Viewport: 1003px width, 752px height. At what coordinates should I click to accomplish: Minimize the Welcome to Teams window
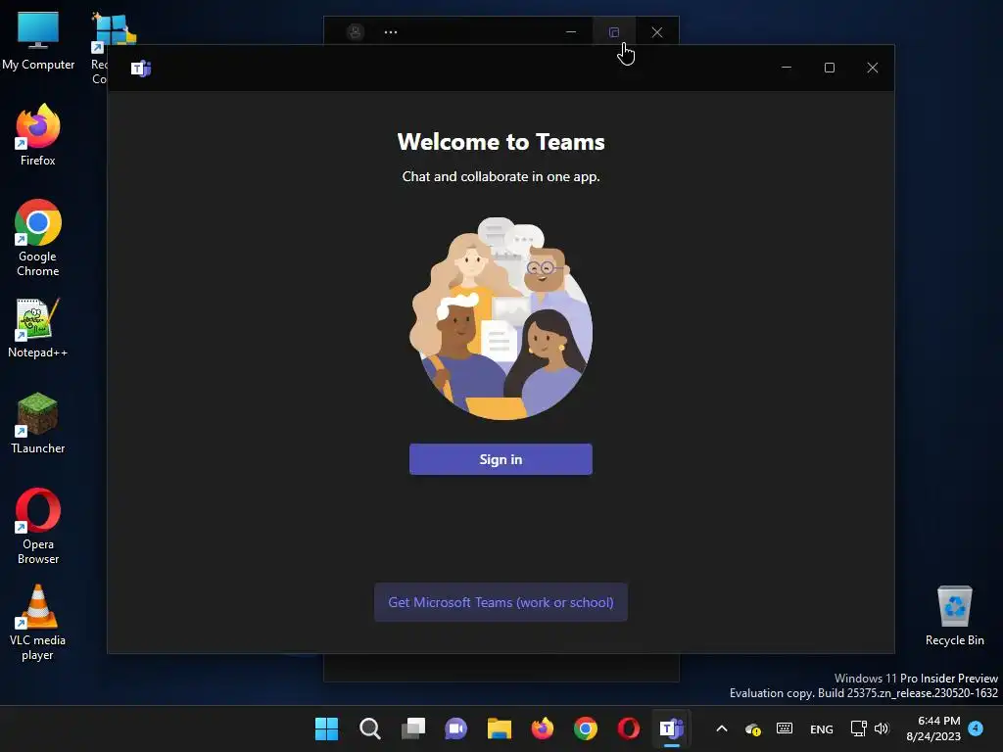(x=787, y=68)
